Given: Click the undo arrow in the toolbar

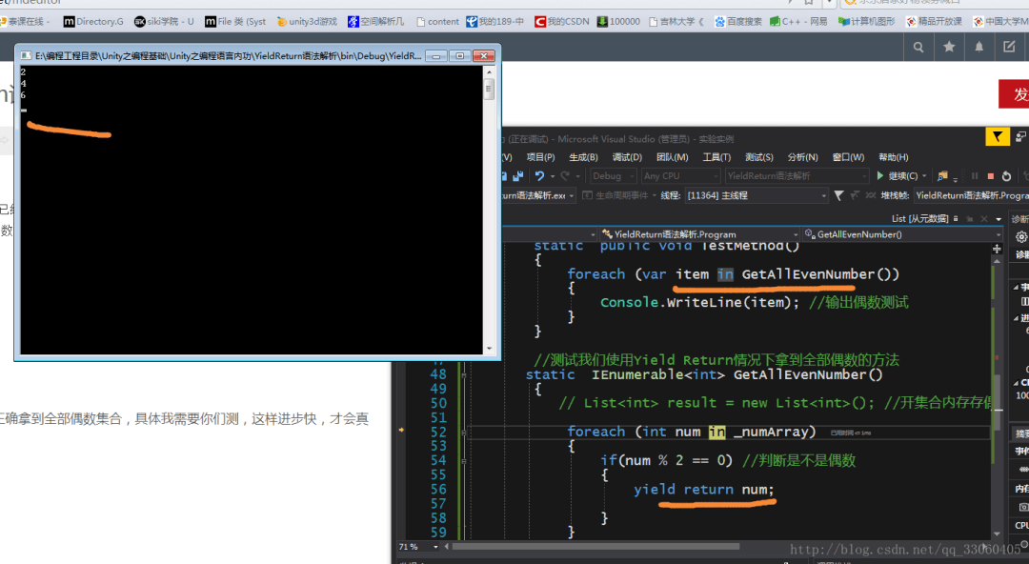Looking at the screenshot, I should click(x=540, y=176).
